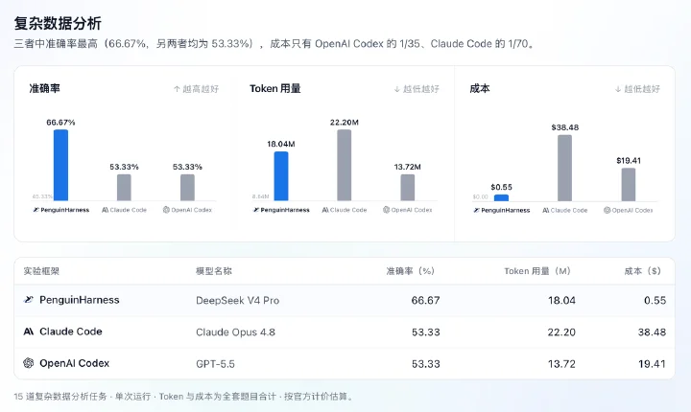Click the Token 用量（M） column header
Screen dimensions: 691x412
point(537,271)
